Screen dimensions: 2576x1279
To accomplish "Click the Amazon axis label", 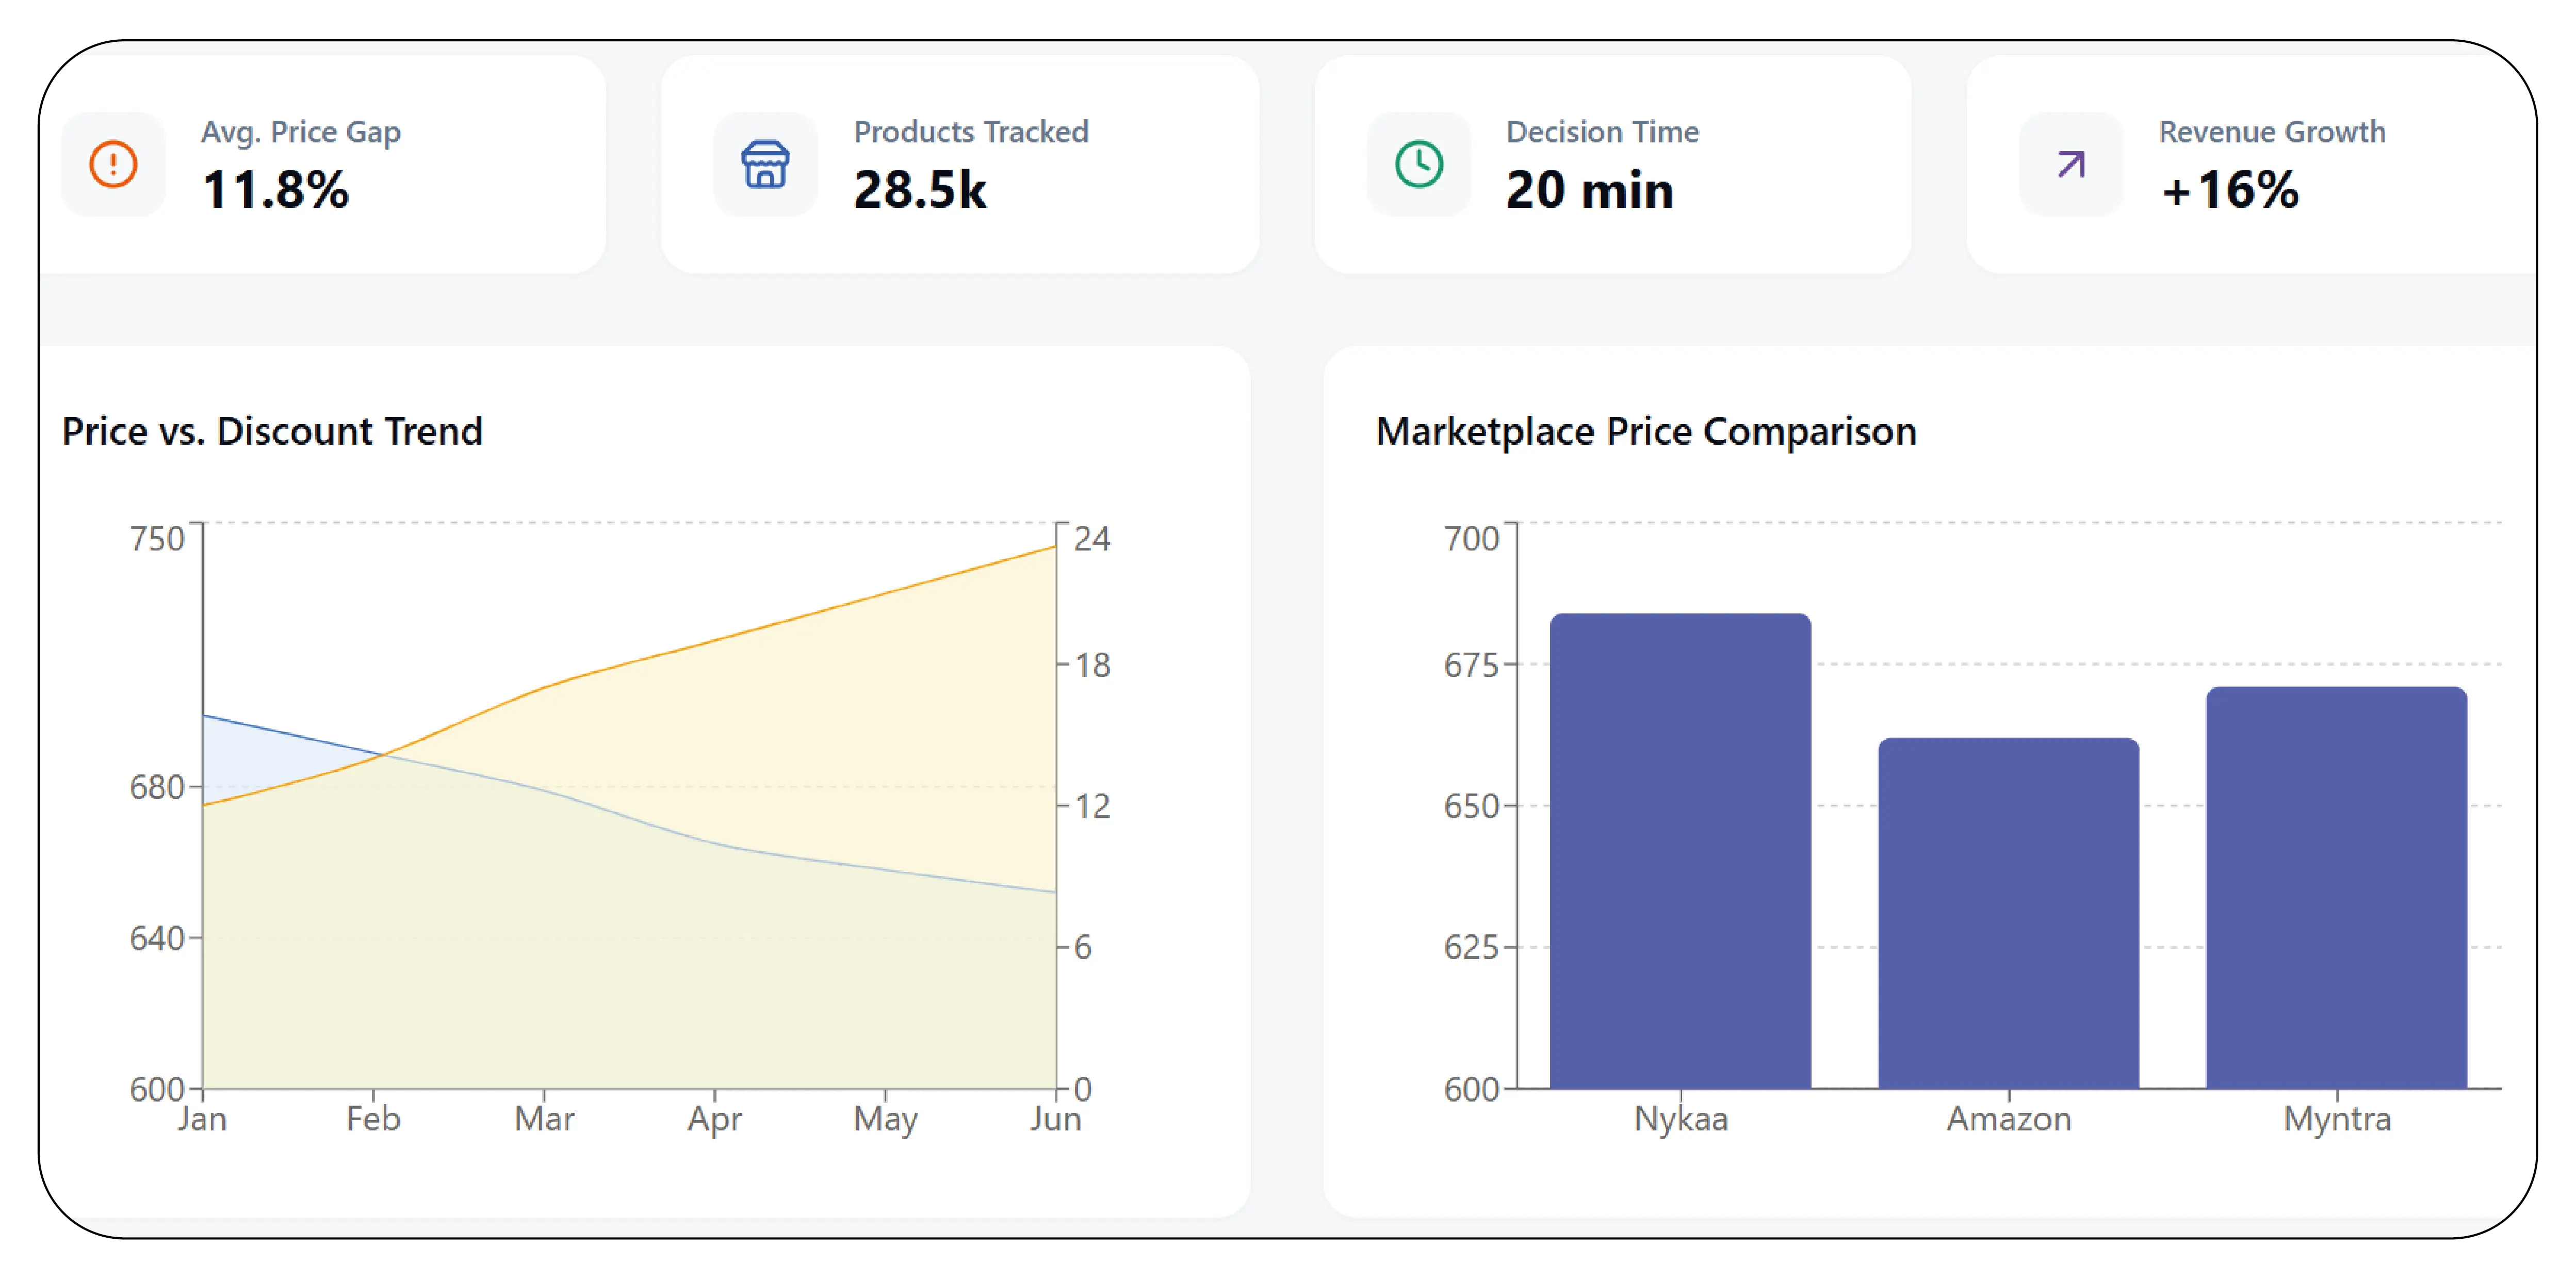I will (2008, 1119).
